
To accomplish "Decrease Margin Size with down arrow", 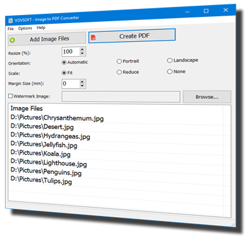I will point(82,86).
